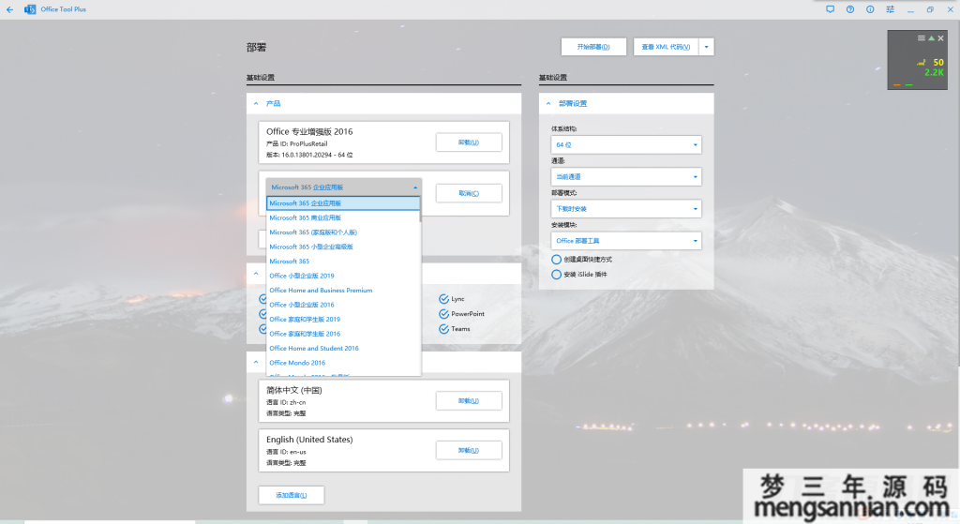
Task: Open the arrow beside 查看 XML 代码
Action: click(706, 47)
